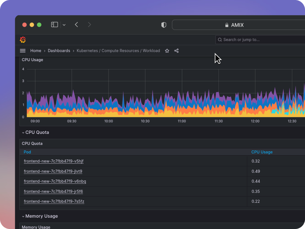Screen dimensions: 305x229
Task: Click the CPU usage value 0.32
Action: (256, 161)
